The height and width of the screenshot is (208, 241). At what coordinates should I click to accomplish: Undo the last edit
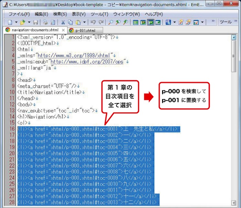tap(93, 22)
